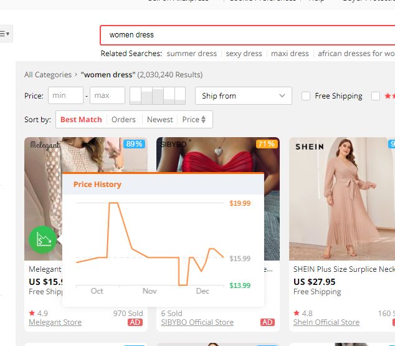
Task: Click the 71% discount badge on SIBYBO product
Action: [266, 144]
